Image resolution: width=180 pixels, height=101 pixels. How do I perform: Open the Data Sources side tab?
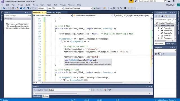tap(2, 16)
